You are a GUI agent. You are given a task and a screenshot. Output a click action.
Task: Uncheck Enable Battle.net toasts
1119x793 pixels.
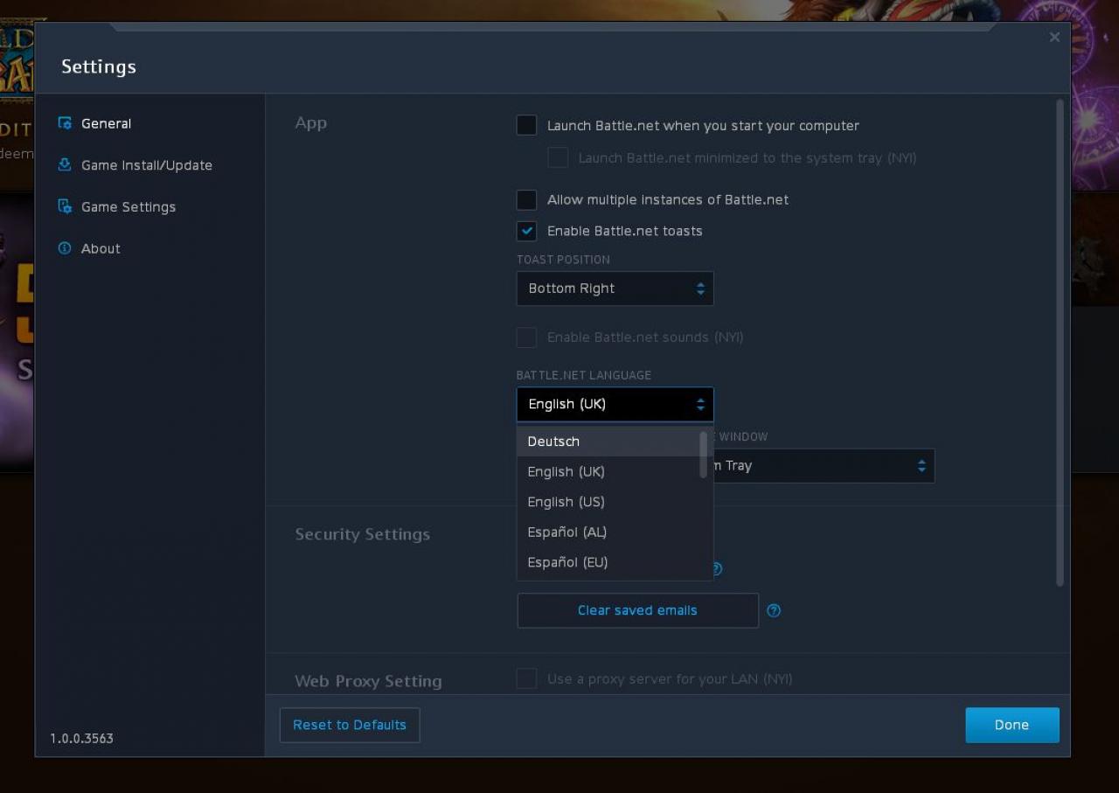click(x=526, y=231)
